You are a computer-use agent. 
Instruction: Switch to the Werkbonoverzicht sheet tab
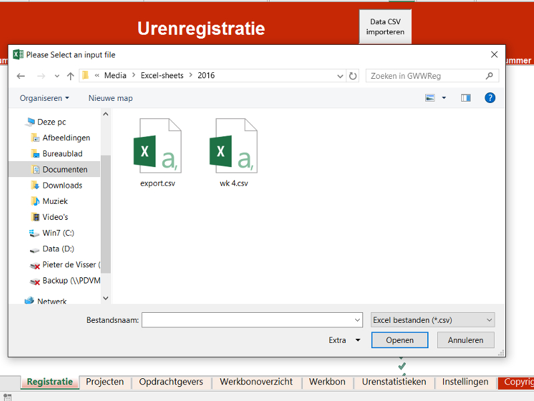(x=256, y=382)
